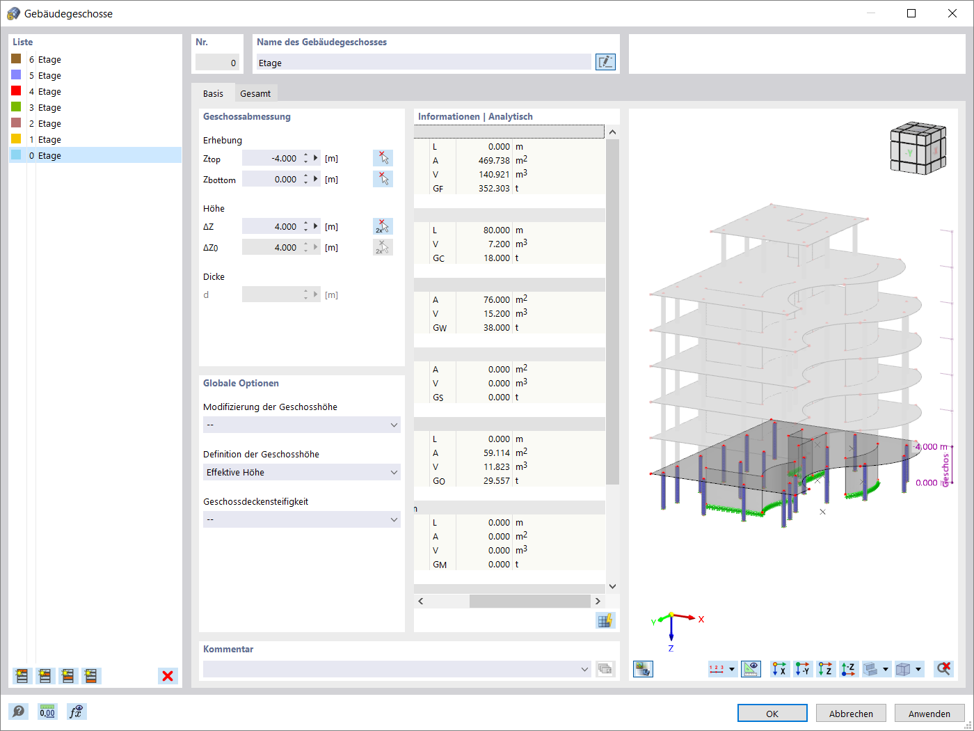Click the scroll down arrow of the information table

click(612, 586)
